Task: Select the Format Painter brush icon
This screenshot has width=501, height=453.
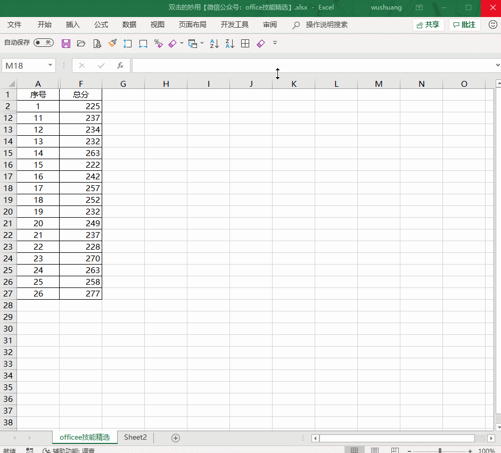Action: [x=112, y=43]
